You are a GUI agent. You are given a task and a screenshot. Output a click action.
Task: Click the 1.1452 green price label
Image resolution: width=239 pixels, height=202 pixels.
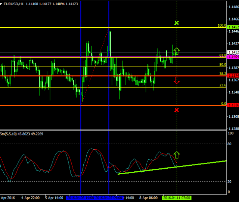pos(233,27)
